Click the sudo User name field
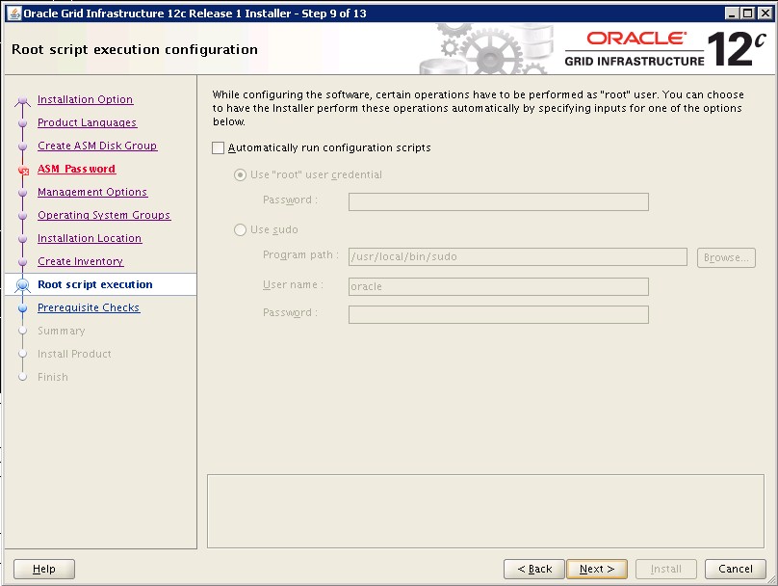Screen dimensions: 778x586 (x=498, y=286)
